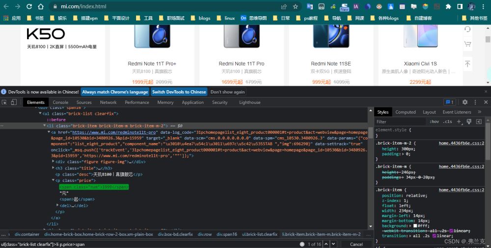This screenshot has width=491, height=248.
Task: Collapse the selected li brick-item node
Action: [x=45, y=126]
